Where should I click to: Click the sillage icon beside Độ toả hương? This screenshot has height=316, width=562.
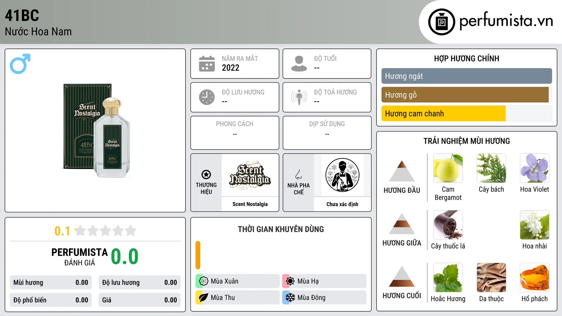pos(299,97)
